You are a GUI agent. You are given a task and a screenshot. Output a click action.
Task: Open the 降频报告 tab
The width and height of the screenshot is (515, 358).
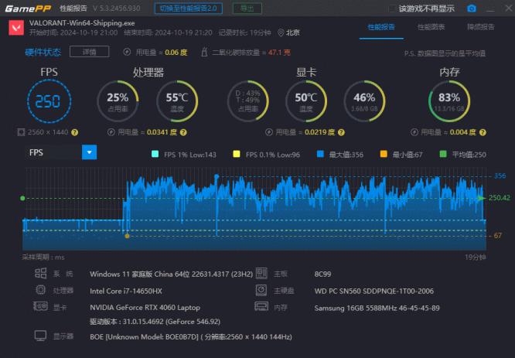point(481,27)
